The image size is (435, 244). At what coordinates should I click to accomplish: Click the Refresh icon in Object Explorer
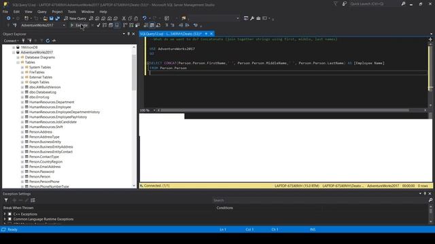(x=48, y=41)
